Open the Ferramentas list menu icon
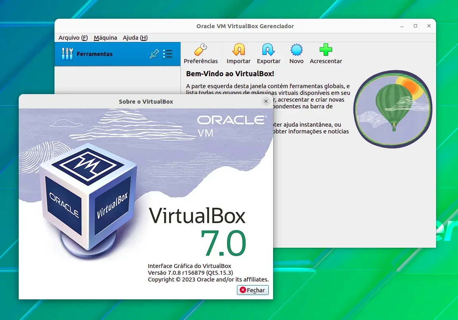The image size is (458, 320). 167,54
